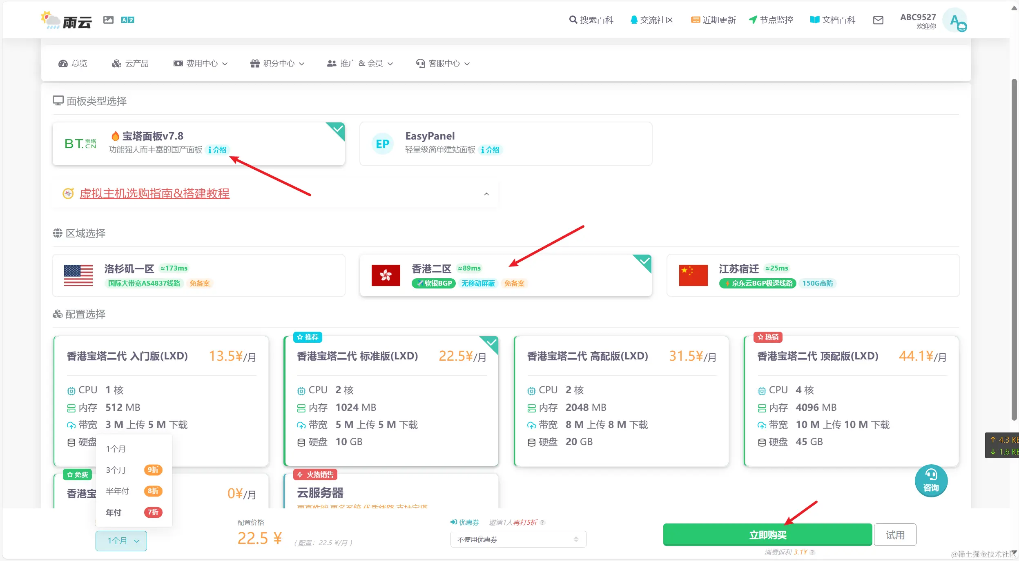
Task: Click 硬盘 icon in 高配版 card
Action: pos(531,443)
